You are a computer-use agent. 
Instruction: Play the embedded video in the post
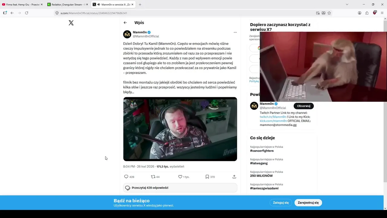(x=180, y=129)
